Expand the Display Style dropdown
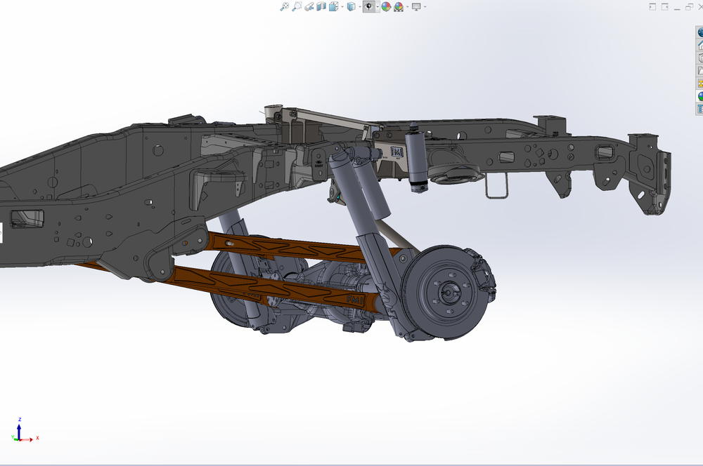This screenshot has width=703, height=466. pyautogui.click(x=360, y=7)
